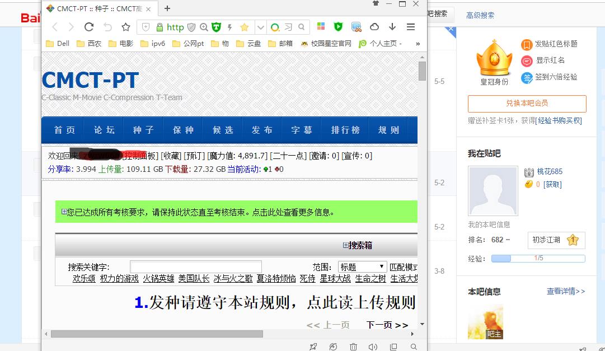Click the 星球大战 keyword link
Screen dimensions: 605x351
pyautogui.click(x=335, y=278)
